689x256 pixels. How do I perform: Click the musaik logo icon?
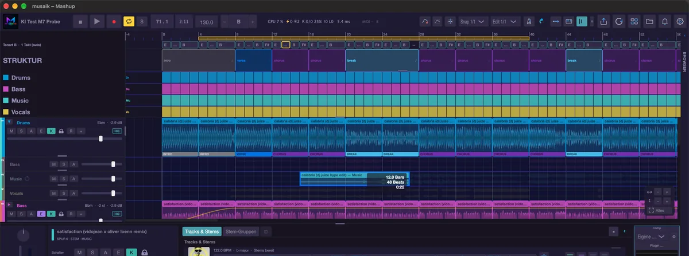click(11, 22)
